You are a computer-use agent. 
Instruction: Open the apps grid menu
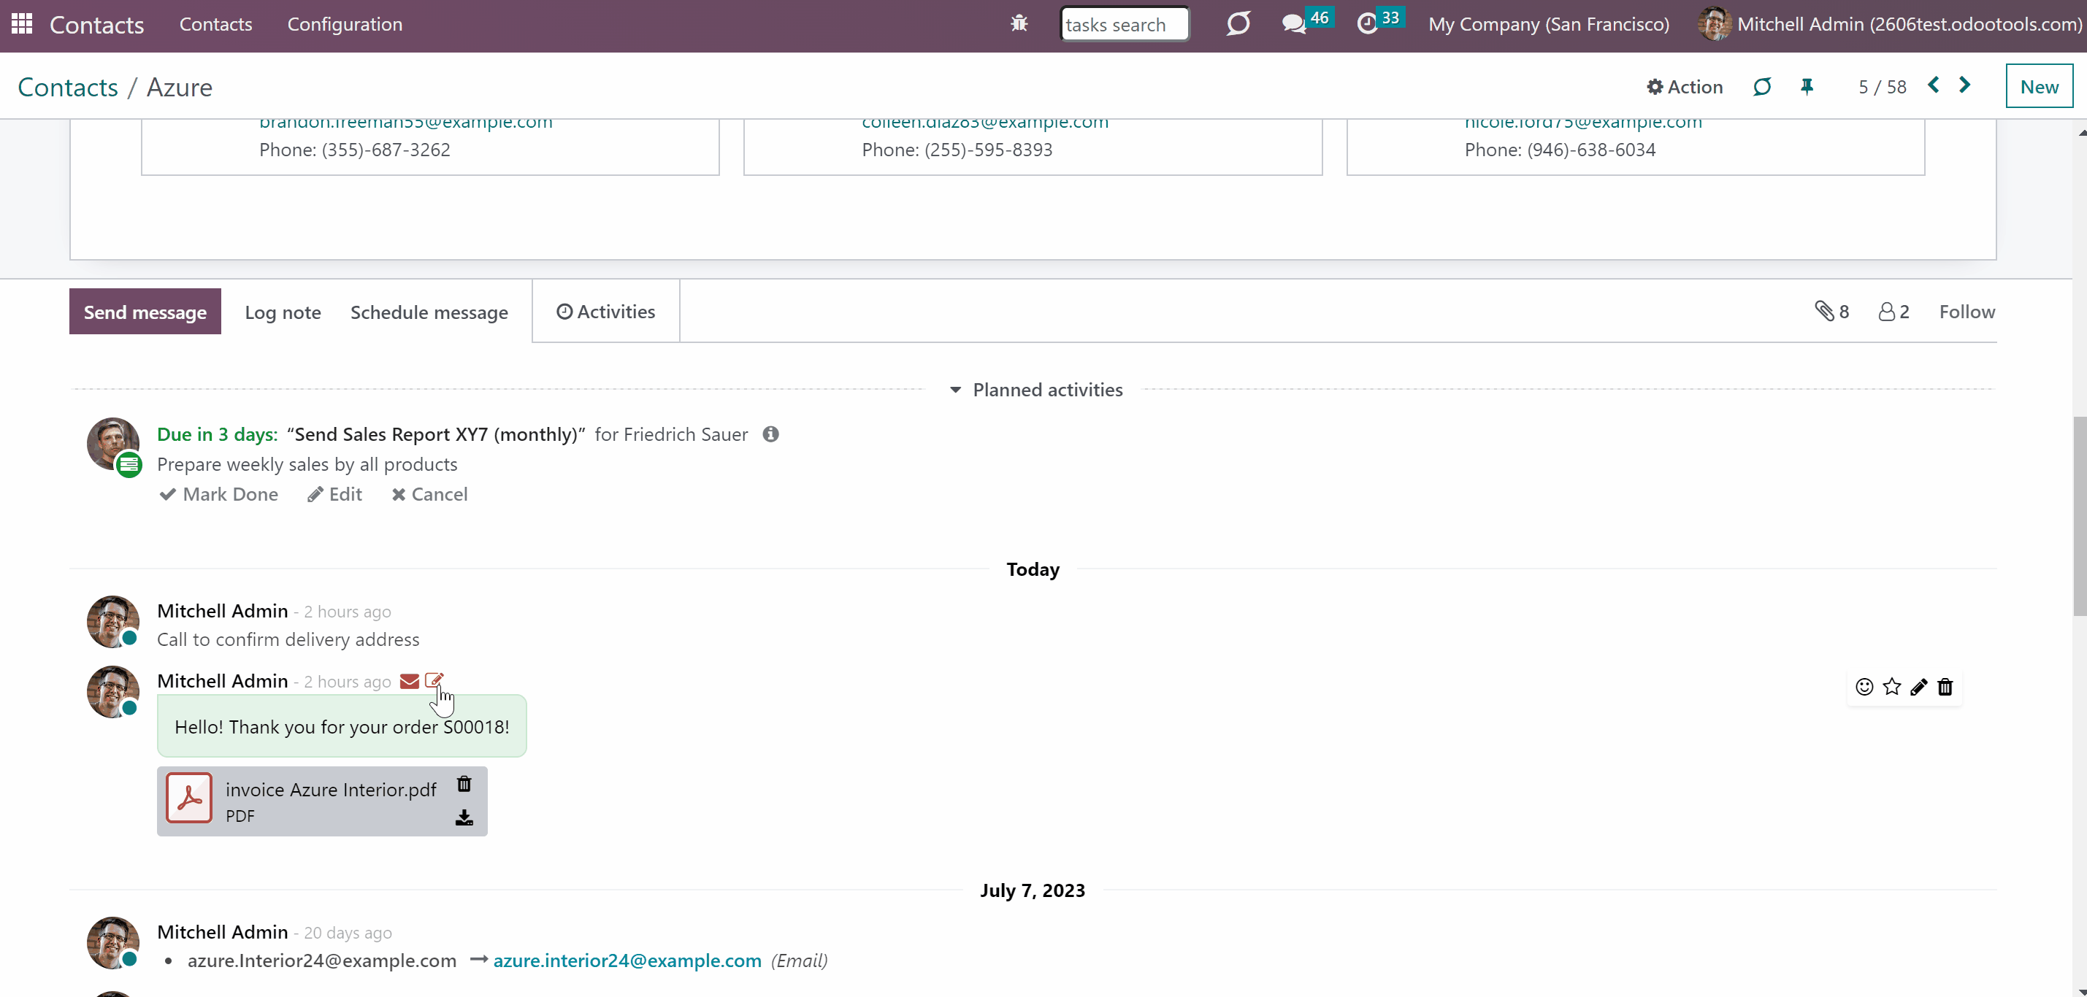click(x=22, y=23)
